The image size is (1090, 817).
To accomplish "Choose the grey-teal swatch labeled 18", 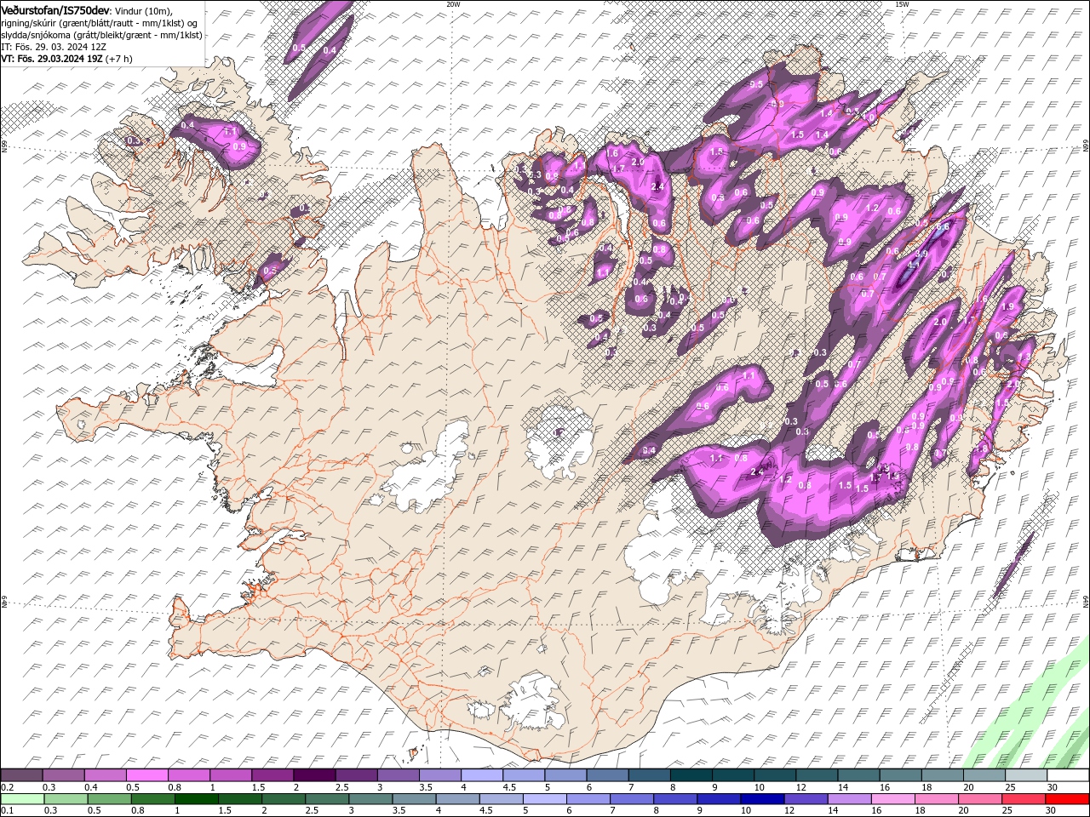I will point(942,775).
